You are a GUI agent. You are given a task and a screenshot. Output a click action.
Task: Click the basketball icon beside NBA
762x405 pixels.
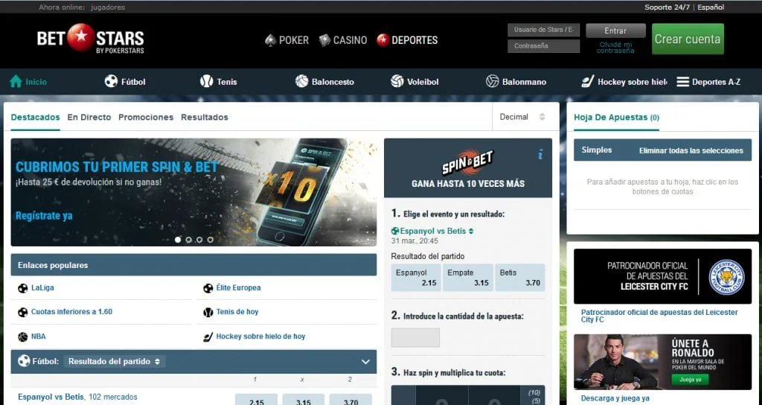pos(23,337)
